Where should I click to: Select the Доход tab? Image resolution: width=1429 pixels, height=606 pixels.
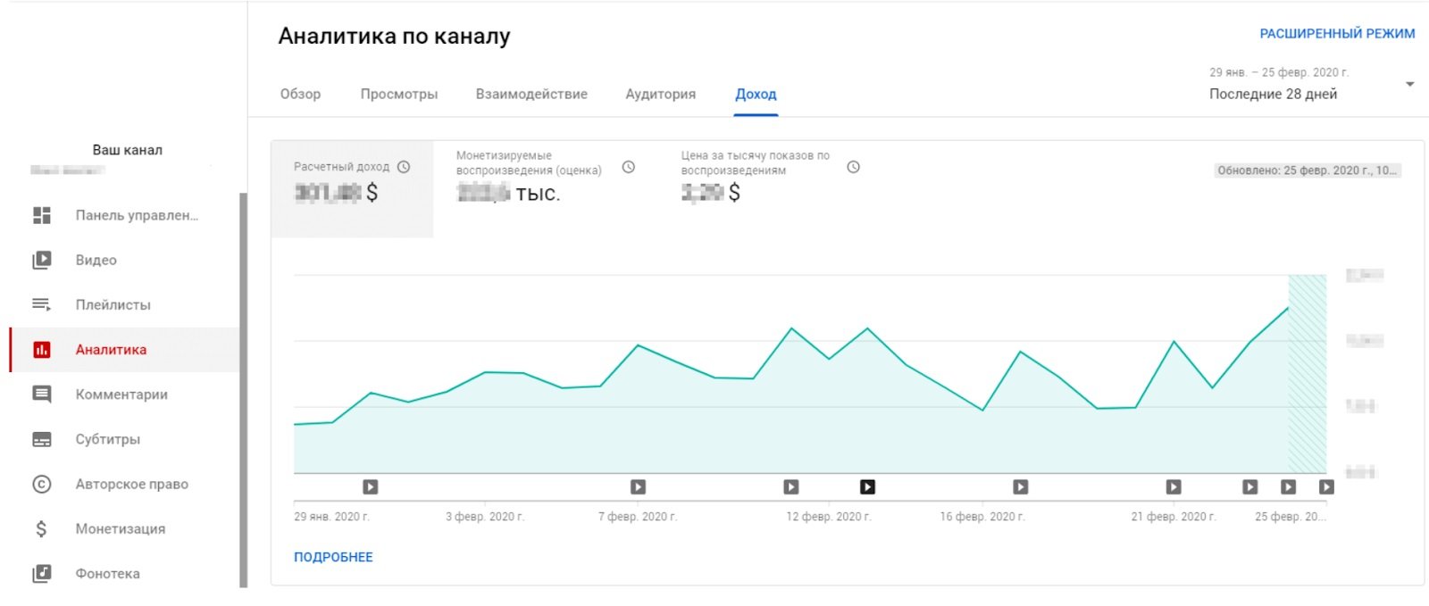pos(756,94)
